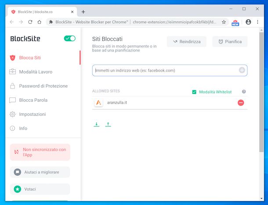
Task: Click the scrollbar up arrow
Action: click(x=261, y=30)
